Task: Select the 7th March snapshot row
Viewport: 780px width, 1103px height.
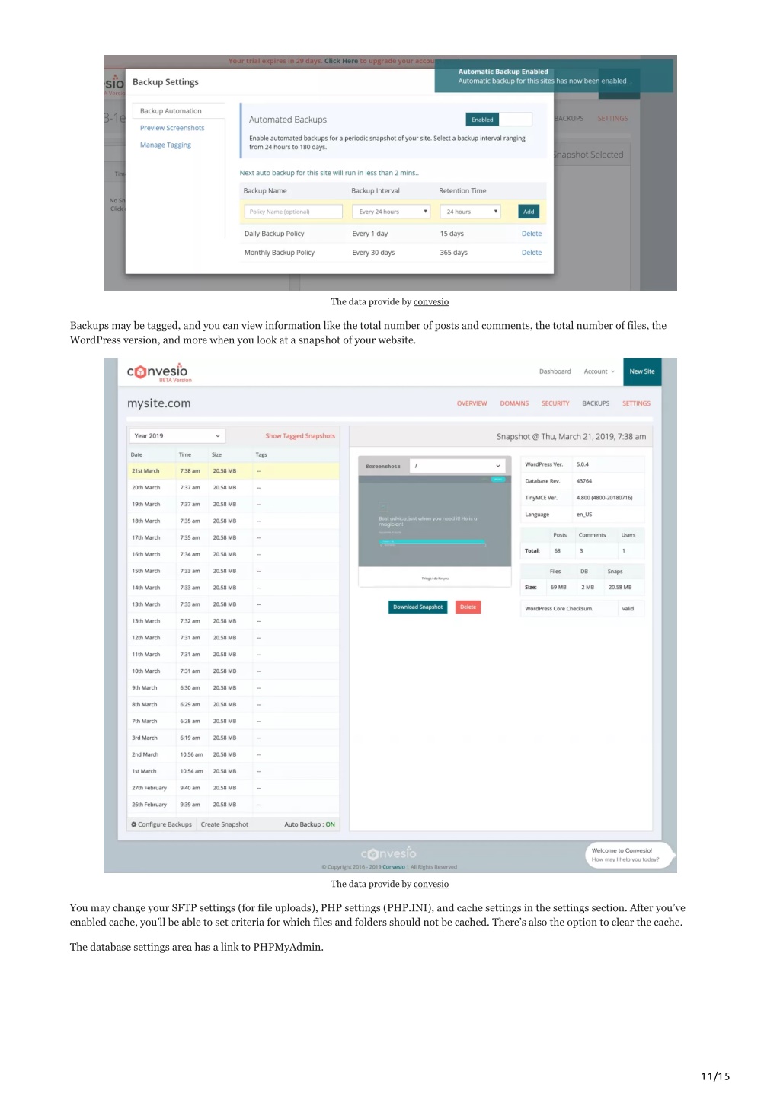Action: [233, 722]
